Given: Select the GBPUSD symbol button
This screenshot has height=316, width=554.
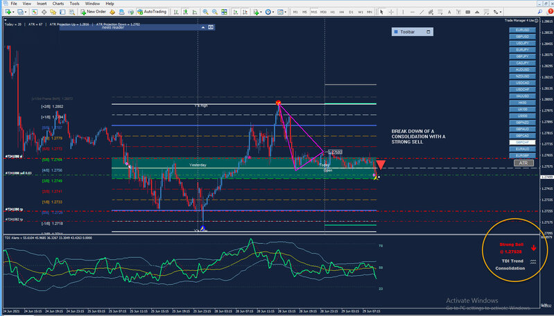Looking at the screenshot, I should click(522, 37).
